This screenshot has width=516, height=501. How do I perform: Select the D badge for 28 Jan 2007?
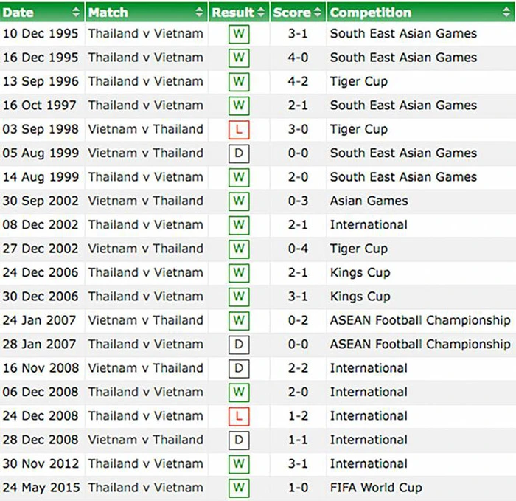238,345
